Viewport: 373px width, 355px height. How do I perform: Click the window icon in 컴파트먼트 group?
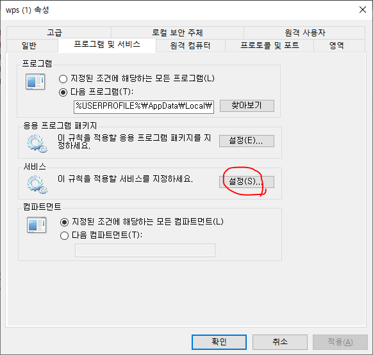coord(37,225)
